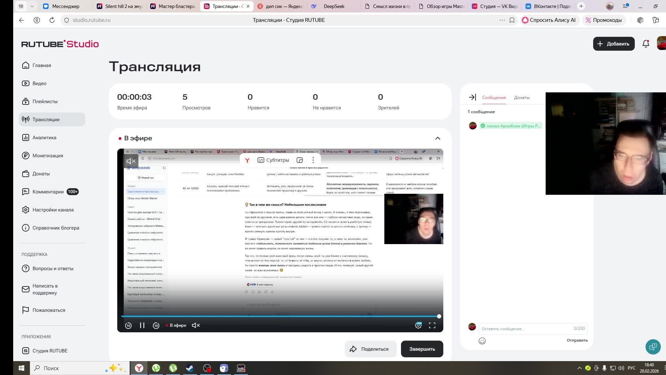Viewport: 666px width, 375px height.
Task: Switch to the Донаты tab
Action: 521,98
